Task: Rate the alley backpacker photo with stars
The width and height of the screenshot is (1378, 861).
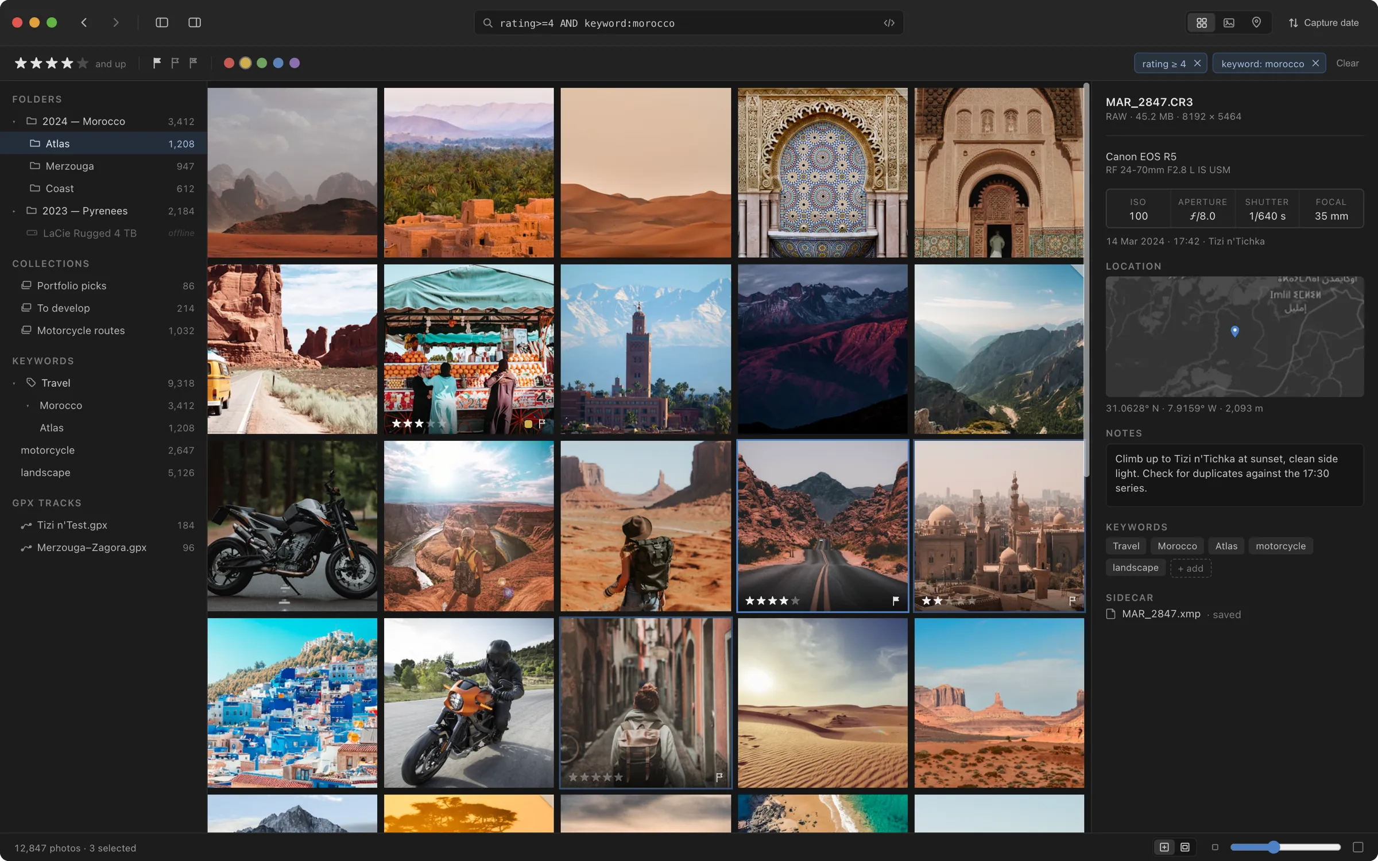Action: point(595,777)
